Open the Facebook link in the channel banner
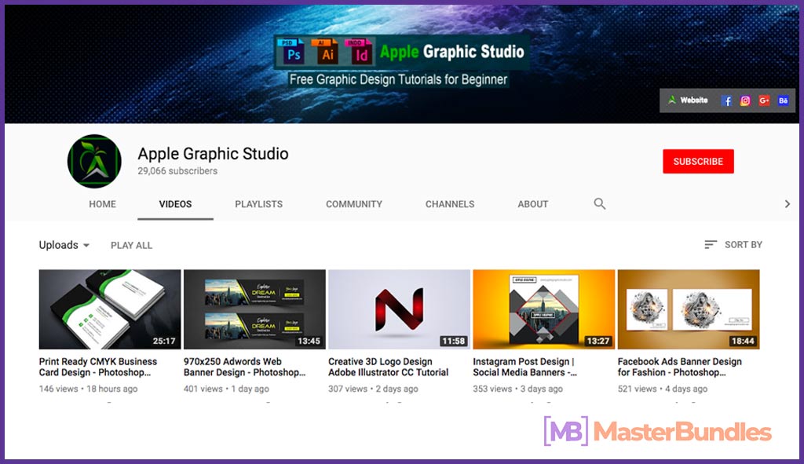Screen dimensions: 804x464 click(x=726, y=100)
